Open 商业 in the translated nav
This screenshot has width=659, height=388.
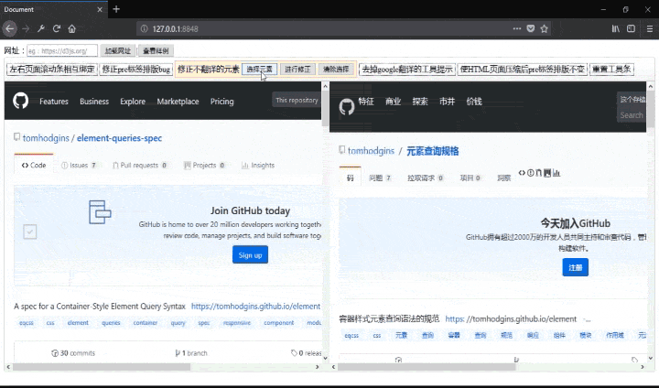coord(393,102)
